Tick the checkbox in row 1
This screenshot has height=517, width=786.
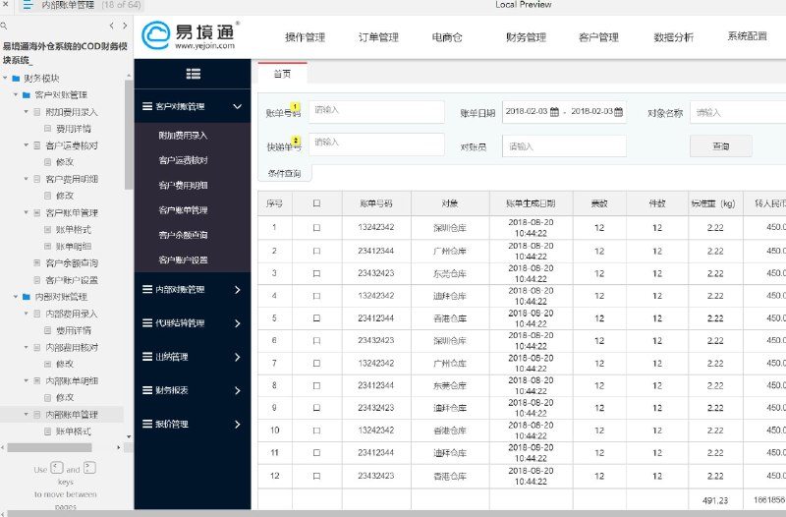point(316,228)
